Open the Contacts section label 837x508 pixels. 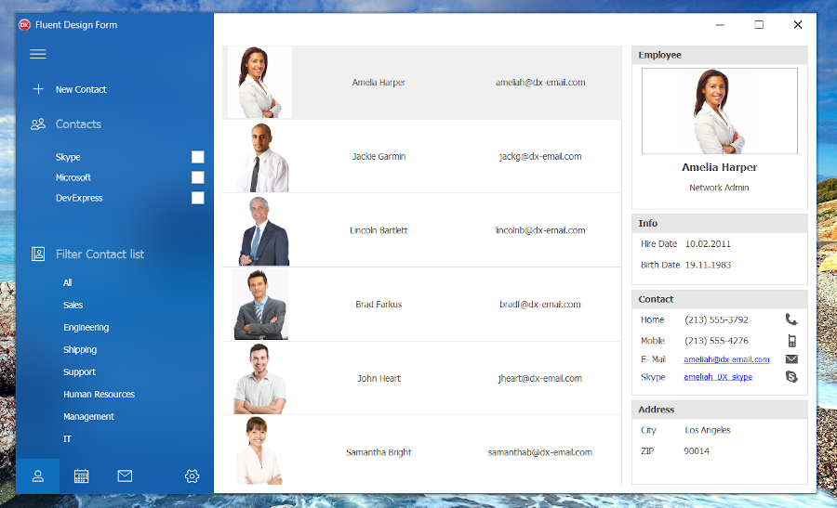click(x=78, y=124)
